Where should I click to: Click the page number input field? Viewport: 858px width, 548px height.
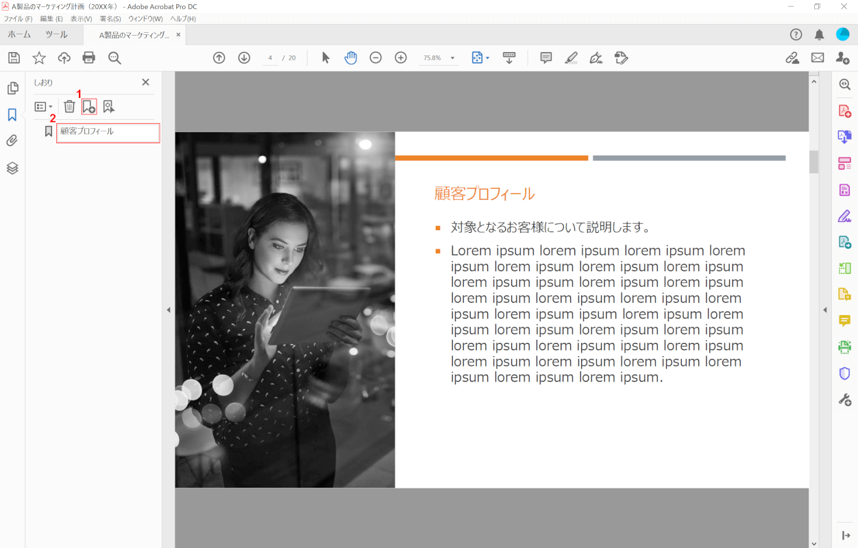271,58
